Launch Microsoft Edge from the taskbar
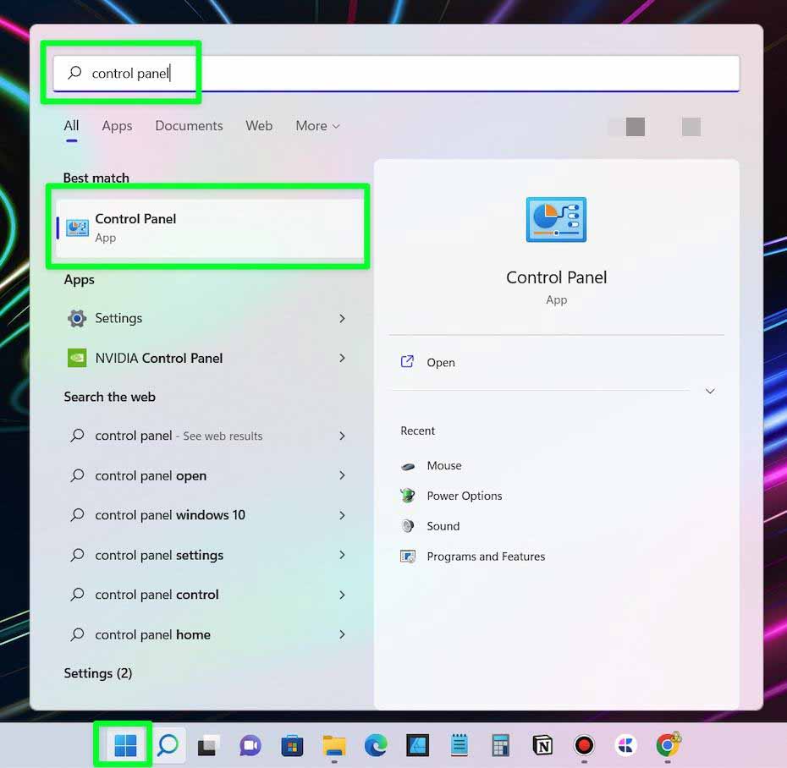 click(376, 745)
